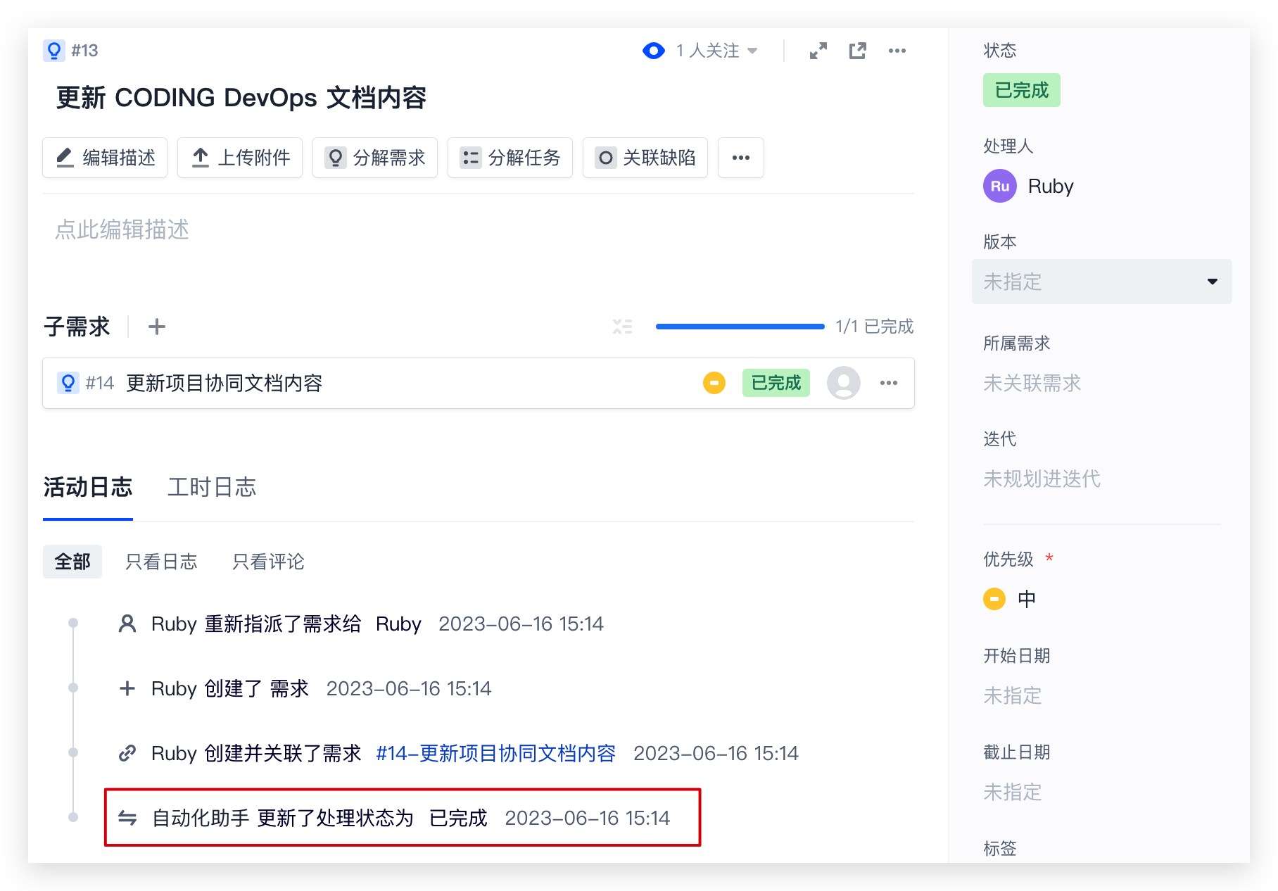1278x891 pixels.
Task: Click the 关联缺陷 button
Action: [645, 158]
